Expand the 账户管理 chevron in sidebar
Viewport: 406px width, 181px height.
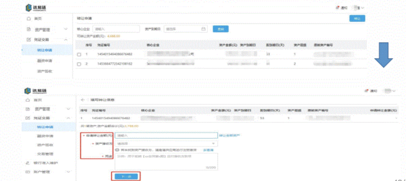68,172
